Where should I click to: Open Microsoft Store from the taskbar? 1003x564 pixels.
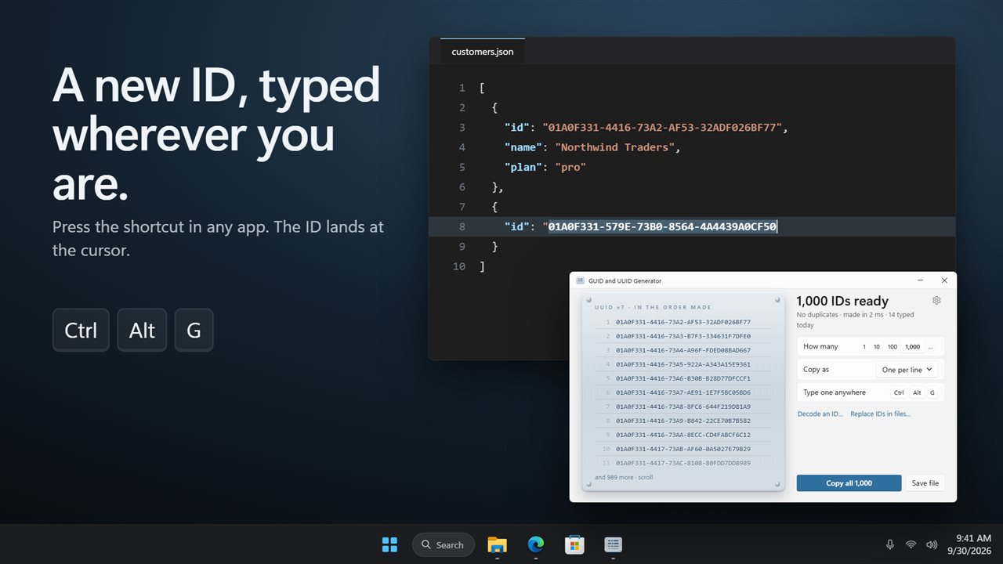point(574,544)
